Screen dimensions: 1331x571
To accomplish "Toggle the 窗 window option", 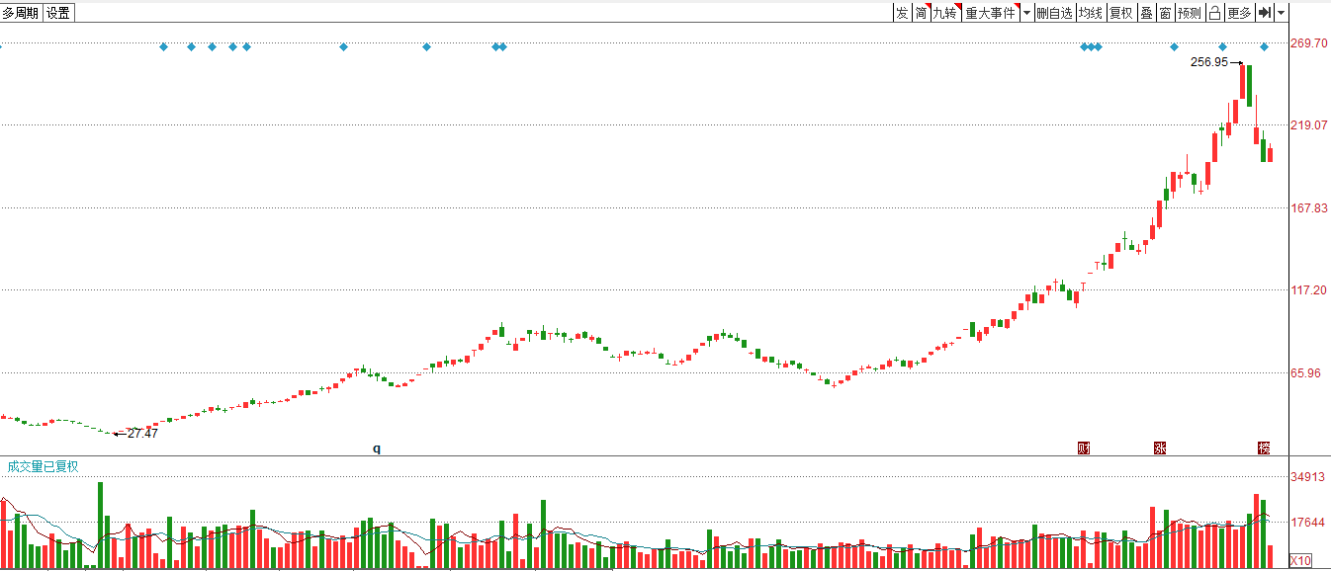I will (x=1166, y=13).
